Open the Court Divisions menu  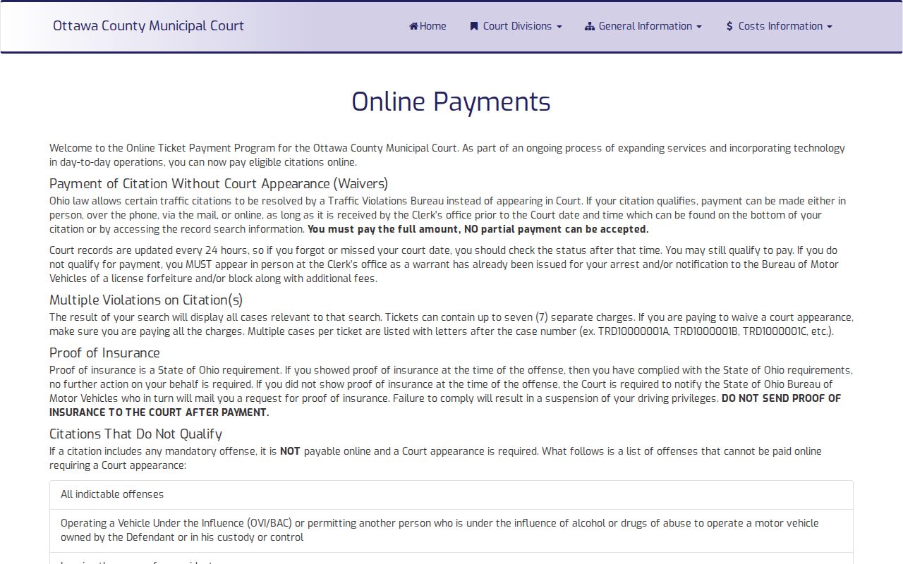coord(516,26)
